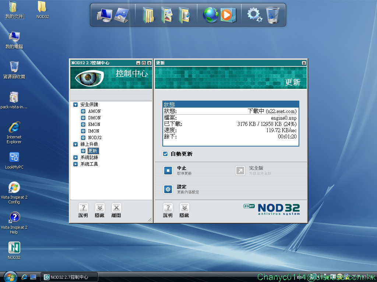The height and width of the screenshot is (282, 377).
Task: Switch to NOD32 2.7控制中心 taskbar button
Action: pyautogui.click(x=69, y=277)
